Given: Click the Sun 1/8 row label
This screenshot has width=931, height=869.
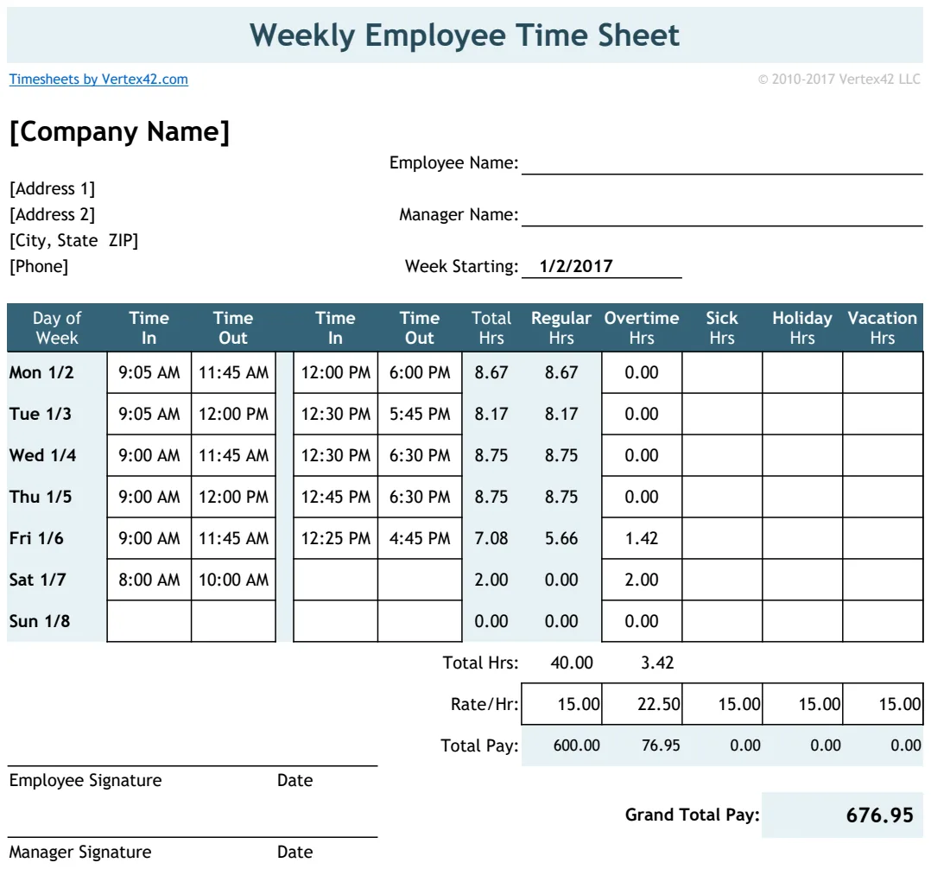Looking at the screenshot, I should 40,621.
